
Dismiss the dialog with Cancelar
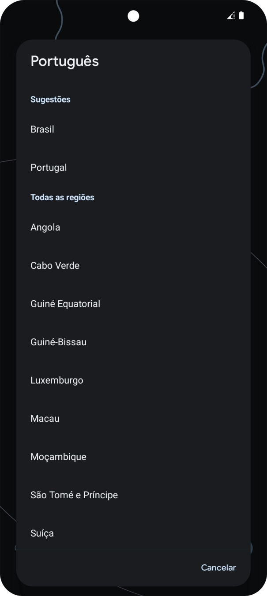click(218, 567)
